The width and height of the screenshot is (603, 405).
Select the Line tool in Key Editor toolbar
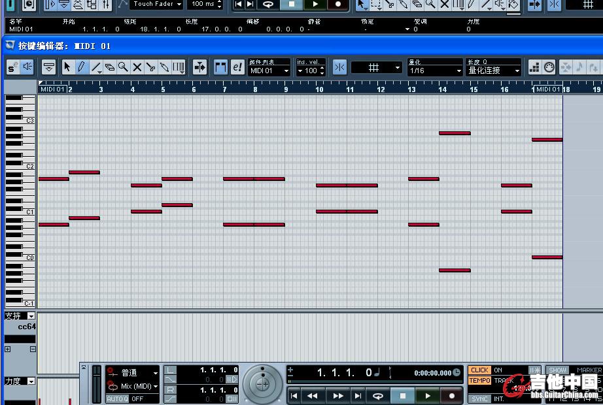tap(95, 67)
